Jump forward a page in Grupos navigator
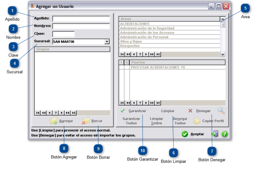 coord(68,113)
